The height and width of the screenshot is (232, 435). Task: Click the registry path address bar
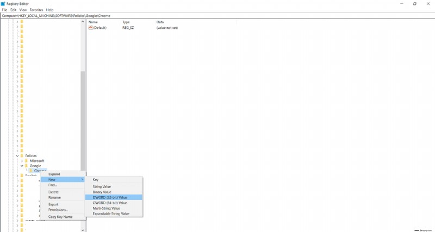tap(217, 16)
